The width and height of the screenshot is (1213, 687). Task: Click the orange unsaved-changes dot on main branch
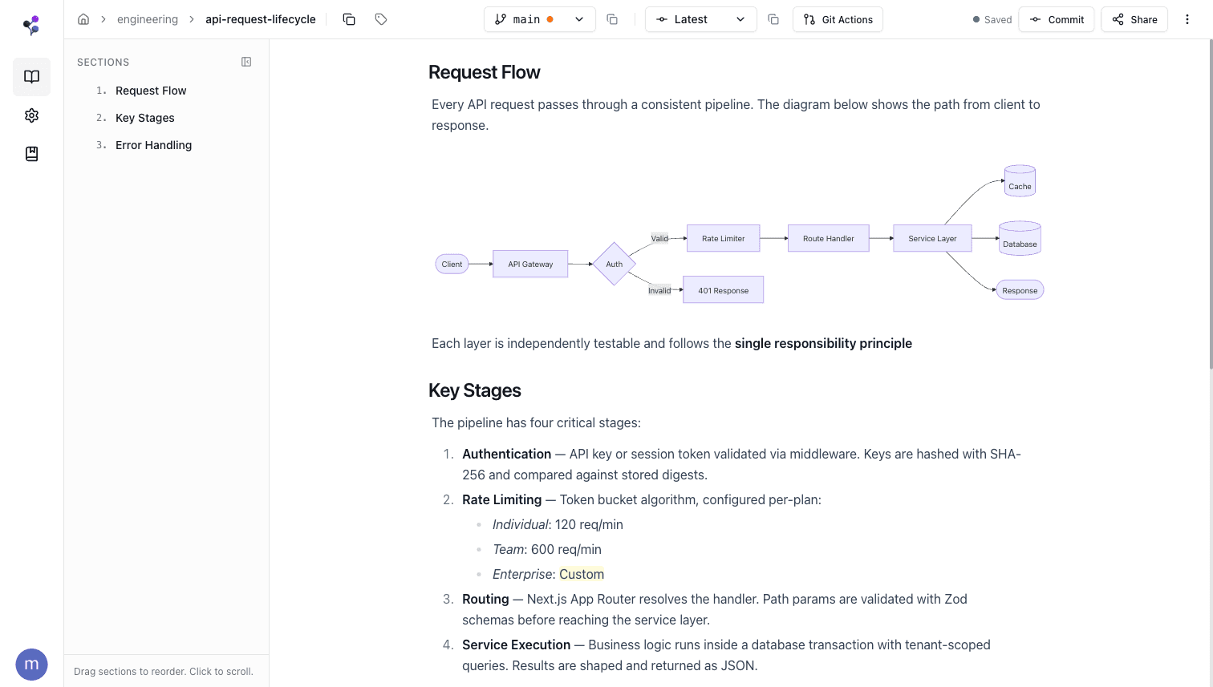pyautogui.click(x=551, y=18)
